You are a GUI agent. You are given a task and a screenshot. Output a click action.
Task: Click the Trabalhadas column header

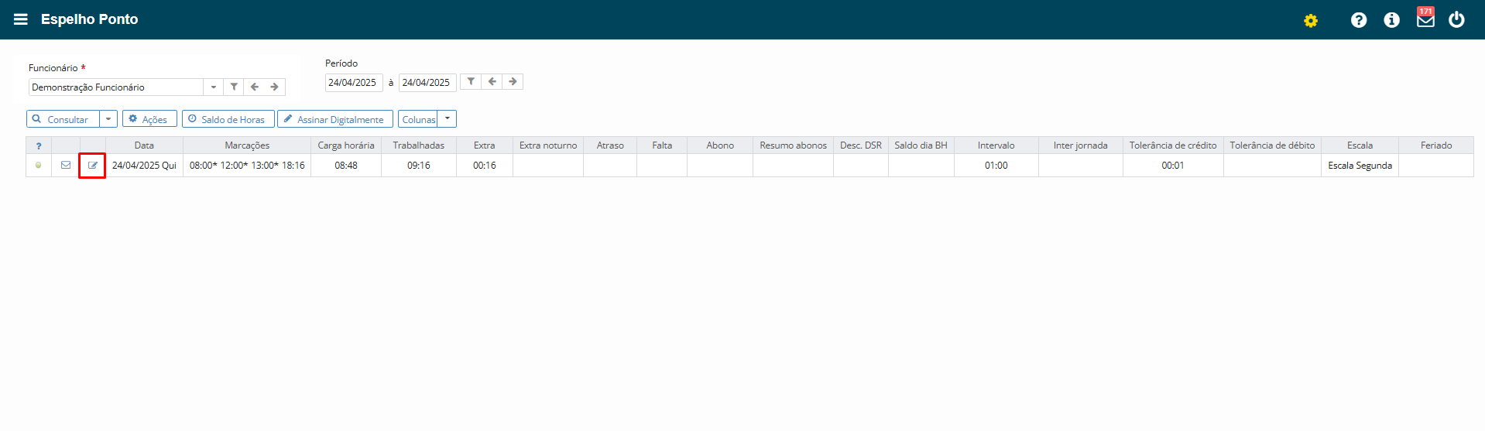[419, 145]
